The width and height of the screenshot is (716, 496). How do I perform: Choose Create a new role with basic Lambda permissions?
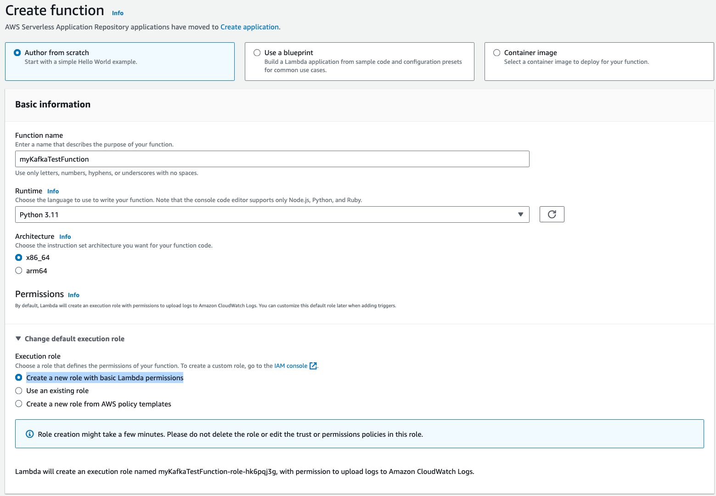click(x=18, y=377)
